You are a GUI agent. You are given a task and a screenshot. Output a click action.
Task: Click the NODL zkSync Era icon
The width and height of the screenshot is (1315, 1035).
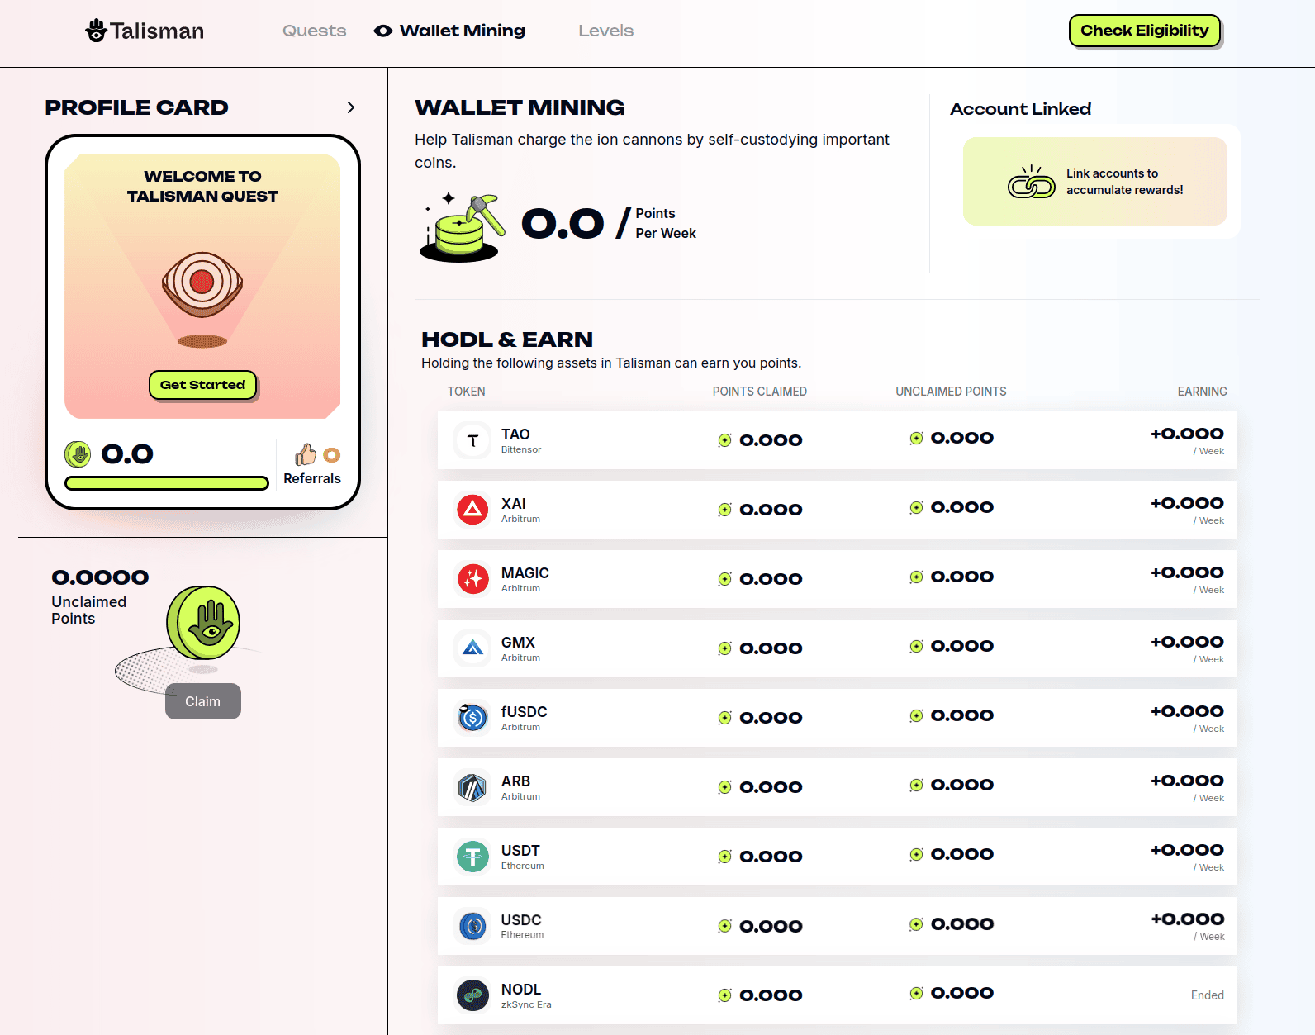click(x=472, y=995)
